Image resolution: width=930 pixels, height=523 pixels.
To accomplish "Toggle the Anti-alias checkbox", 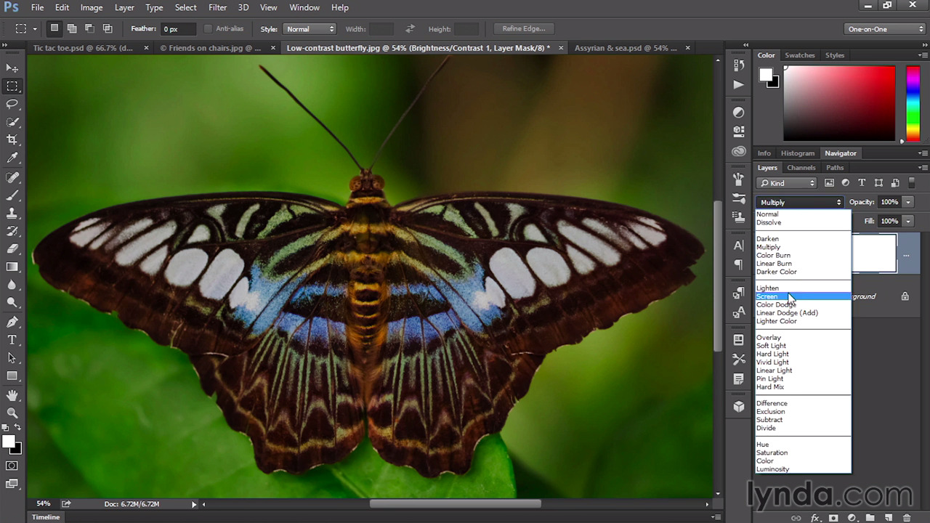I will pos(208,29).
